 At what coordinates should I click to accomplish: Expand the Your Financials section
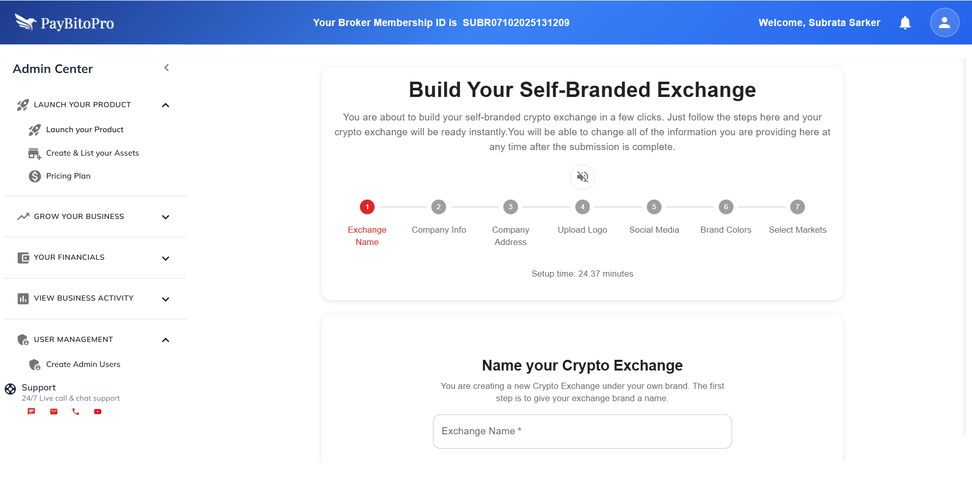tap(165, 258)
